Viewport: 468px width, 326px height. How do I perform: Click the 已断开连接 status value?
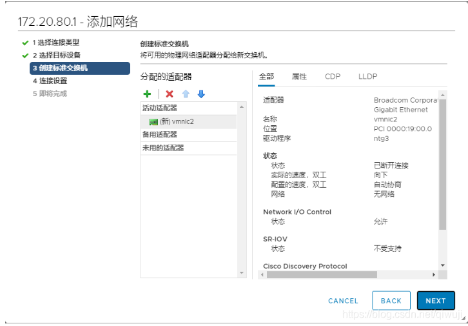pyautogui.click(x=391, y=165)
